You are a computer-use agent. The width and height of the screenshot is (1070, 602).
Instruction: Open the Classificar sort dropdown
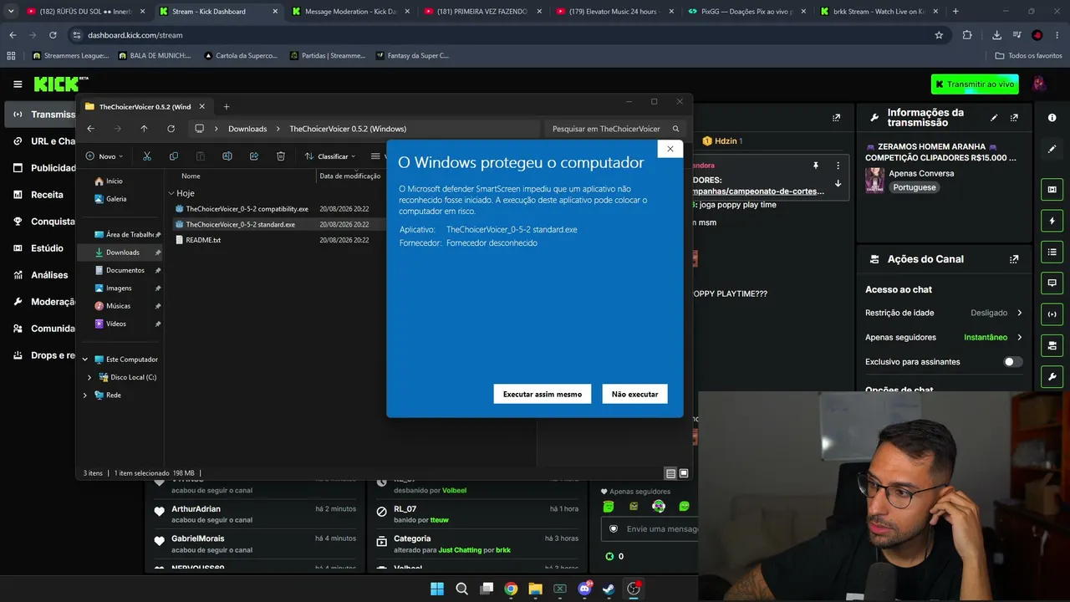tap(330, 156)
